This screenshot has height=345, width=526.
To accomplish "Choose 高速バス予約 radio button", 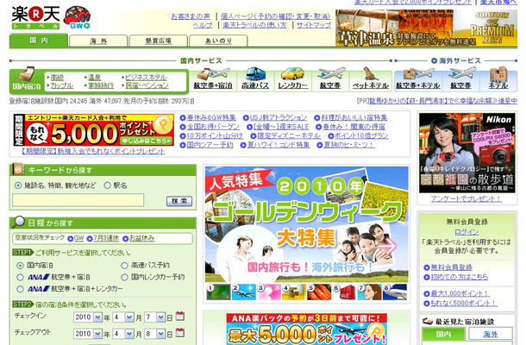I will (124, 266).
